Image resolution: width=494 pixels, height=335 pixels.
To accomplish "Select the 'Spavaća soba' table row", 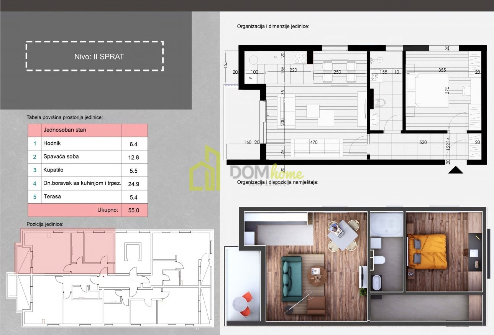I will [88, 157].
